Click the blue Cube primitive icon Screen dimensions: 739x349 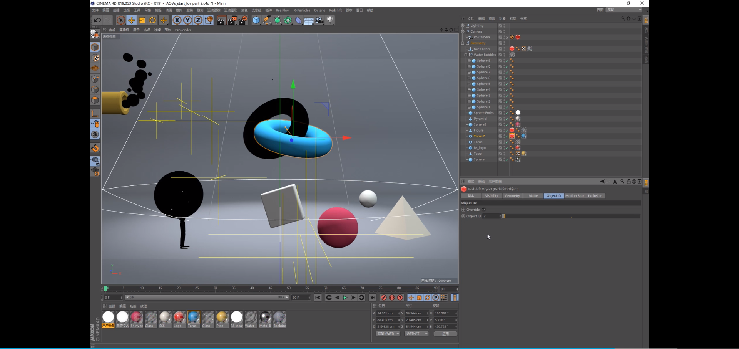(256, 20)
